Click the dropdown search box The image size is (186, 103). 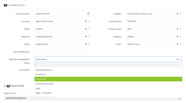(108, 65)
